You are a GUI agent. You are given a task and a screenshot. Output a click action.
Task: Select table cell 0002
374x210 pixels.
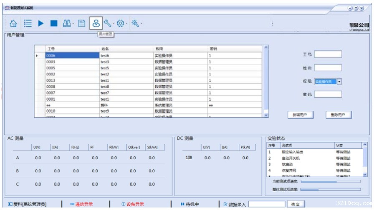point(72,74)
